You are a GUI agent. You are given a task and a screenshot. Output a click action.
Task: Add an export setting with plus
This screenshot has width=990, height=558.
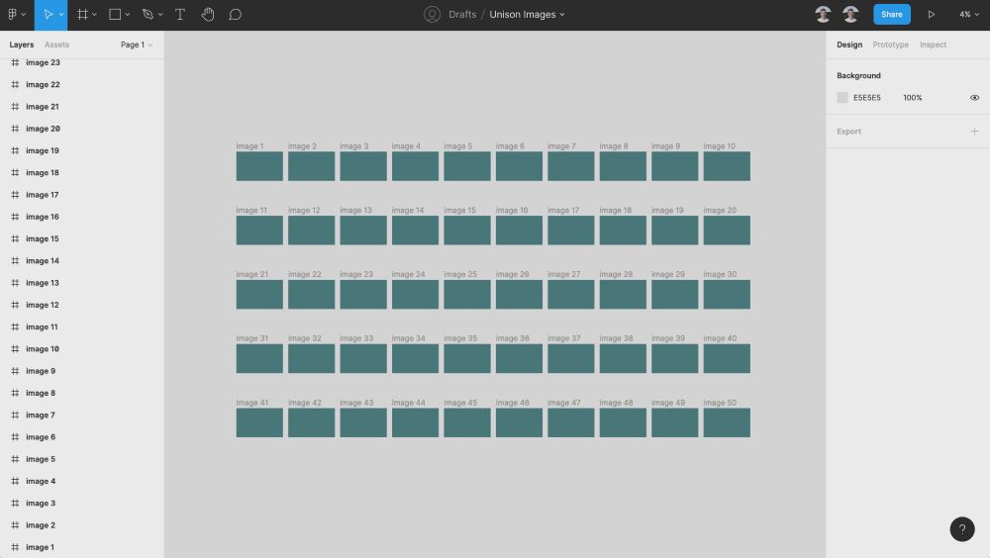tap(974, 131)
